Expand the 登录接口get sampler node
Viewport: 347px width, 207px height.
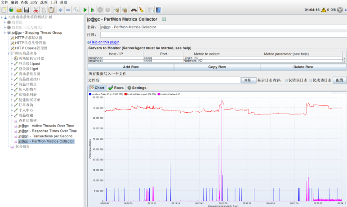(12, 69)
